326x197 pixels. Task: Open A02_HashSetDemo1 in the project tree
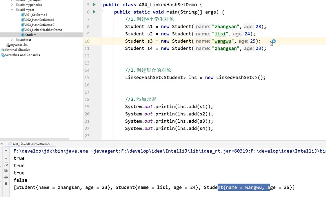(x=40, y=20)
